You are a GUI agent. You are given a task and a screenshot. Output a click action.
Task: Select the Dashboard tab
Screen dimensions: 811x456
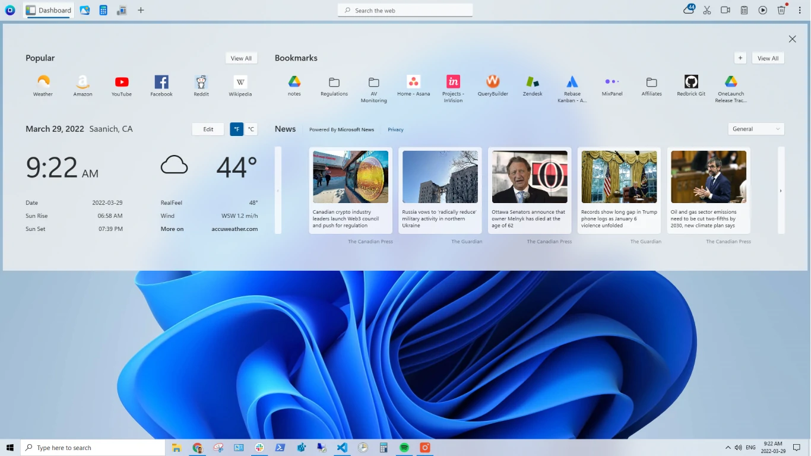[x=49, y=10]
